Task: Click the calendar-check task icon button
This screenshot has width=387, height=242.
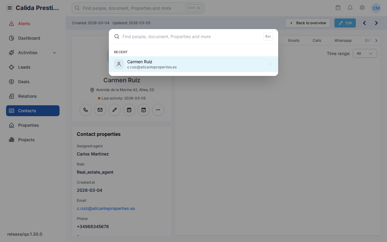Action: coord(144,110)
